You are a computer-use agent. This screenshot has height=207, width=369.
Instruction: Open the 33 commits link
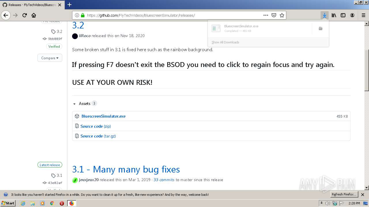[x=164, y=180]
